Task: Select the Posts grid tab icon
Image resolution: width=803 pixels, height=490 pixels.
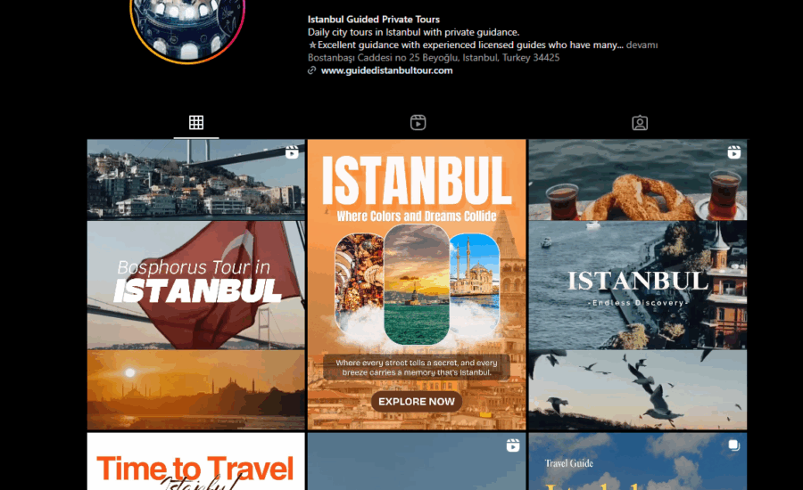Action: (x=196, y=123)
